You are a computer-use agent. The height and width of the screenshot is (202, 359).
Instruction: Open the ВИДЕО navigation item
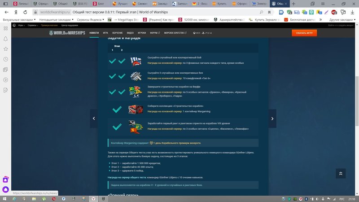click(x=130, y=33)
